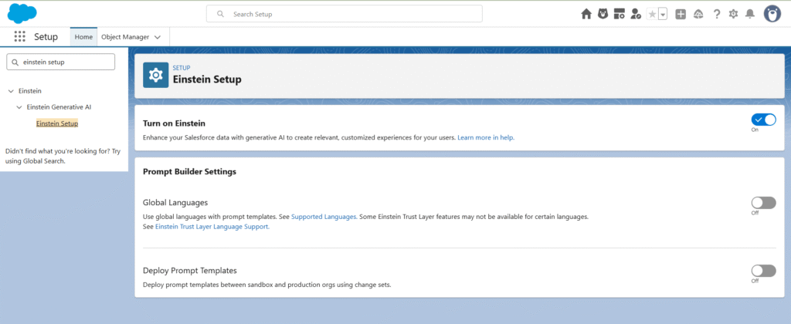Switch to the Home tab
791x324 pixels.
coord(83,37)
